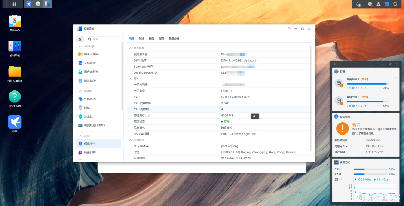Click the CPU usage bar in widget
This screenshot has width=404, height=206.
point(370,169)
